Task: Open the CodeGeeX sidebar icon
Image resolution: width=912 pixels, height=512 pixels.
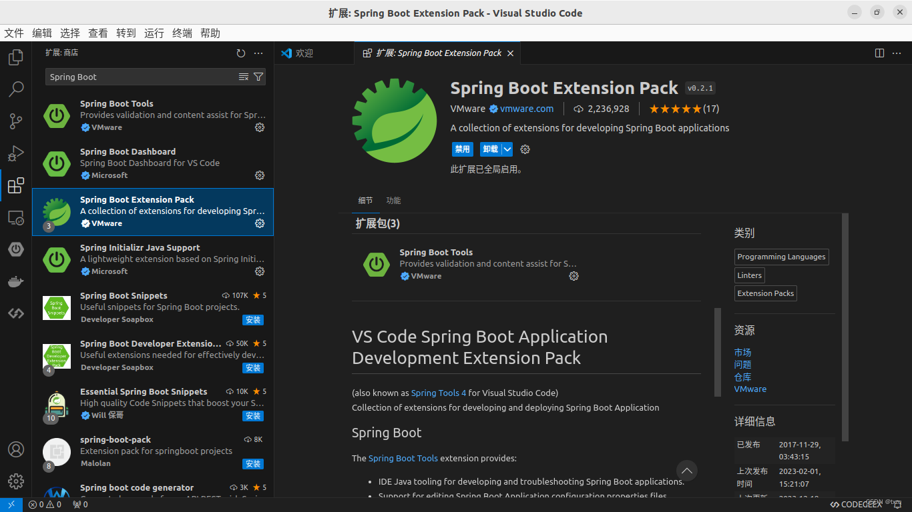Action: point(16,313)
